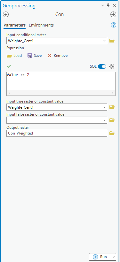Expand Input false raster dropdown arrow
The width and height of the screenshot is (120, 262).
click(104, 120)
